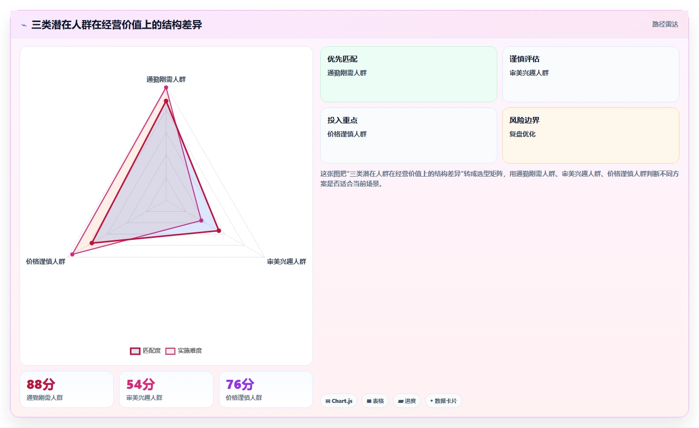Click the 88分 score card

pos(67,389)
